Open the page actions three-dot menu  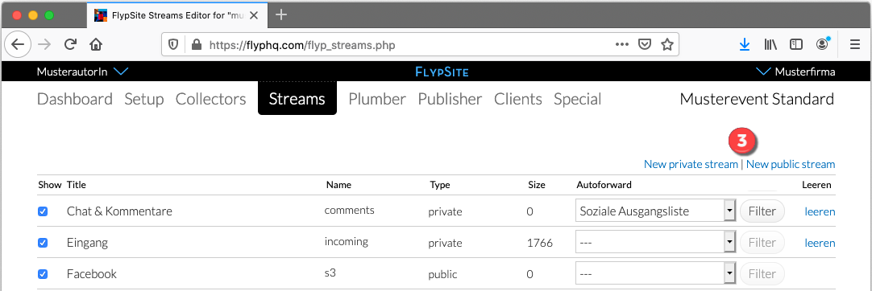click(621, 45)
